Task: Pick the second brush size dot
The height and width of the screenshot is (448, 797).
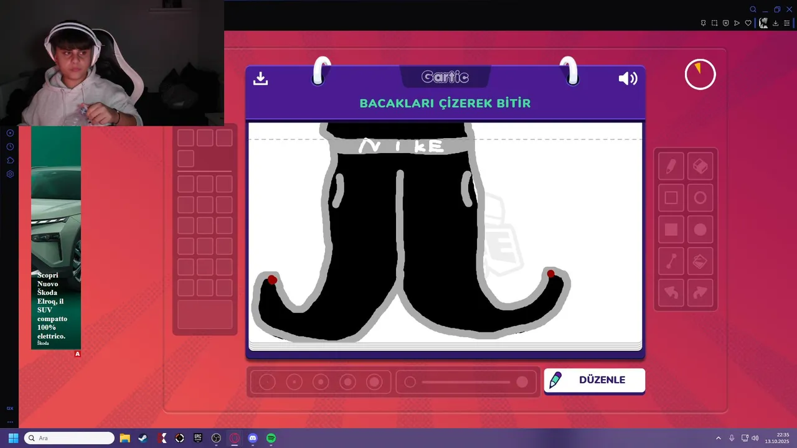Action: tap(294, 382)
